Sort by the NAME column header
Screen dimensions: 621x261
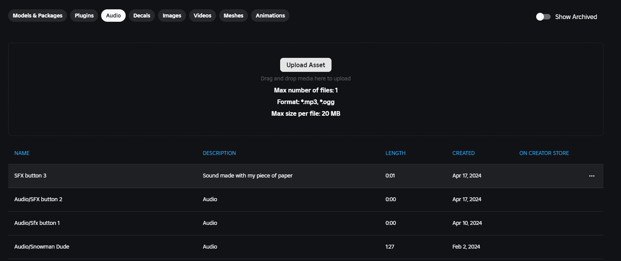pos(22,153)
